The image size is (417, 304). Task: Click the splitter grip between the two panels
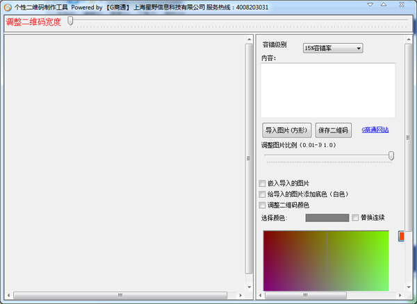coord(248,158)
